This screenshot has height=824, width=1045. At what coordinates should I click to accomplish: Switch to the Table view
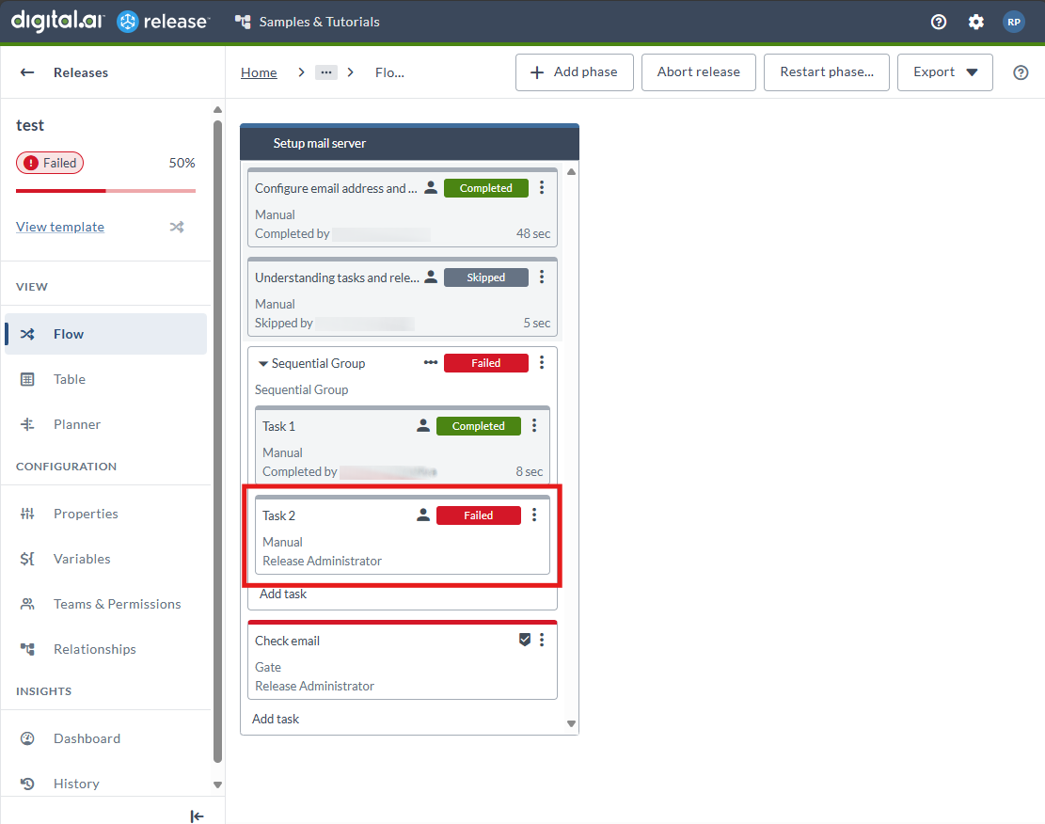[x=70, y=379]
